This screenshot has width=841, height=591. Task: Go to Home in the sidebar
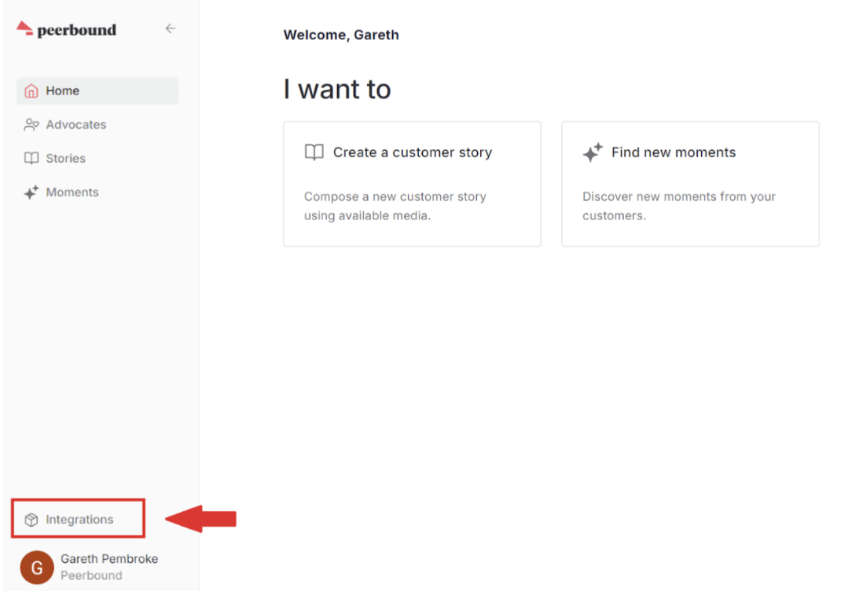97,90
